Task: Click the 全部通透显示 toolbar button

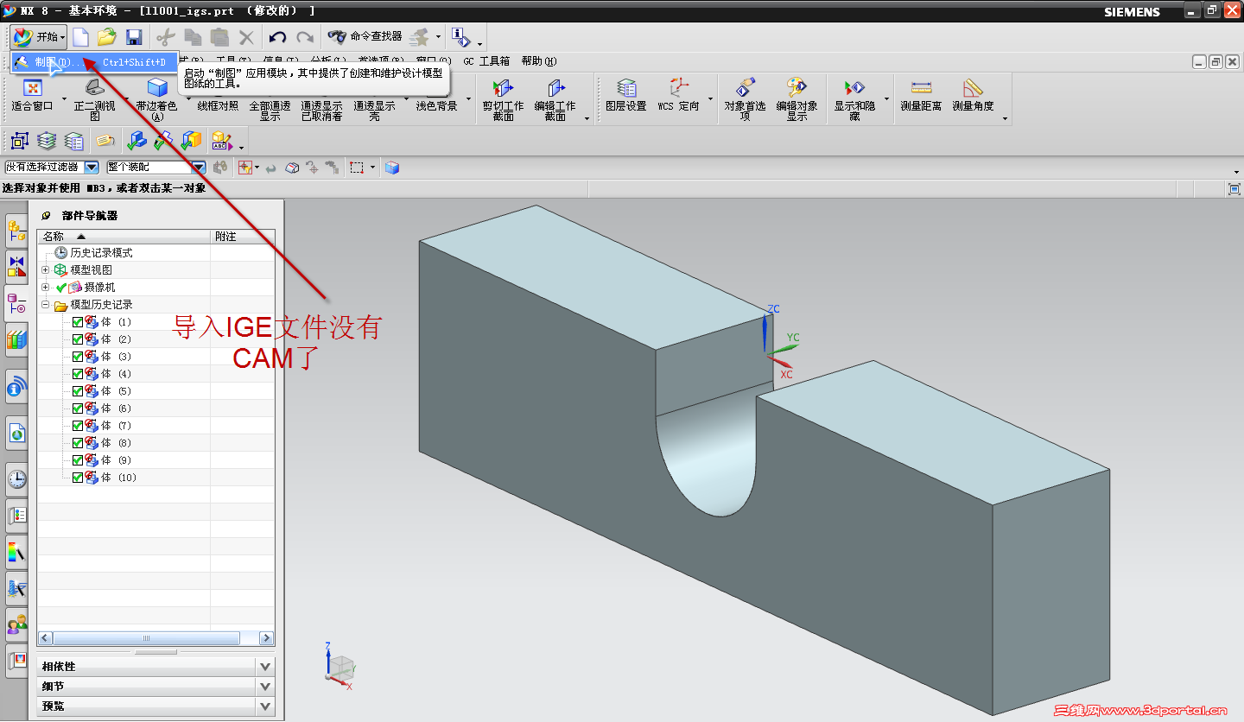Action: pyautogui.click(x=270, y=111)
